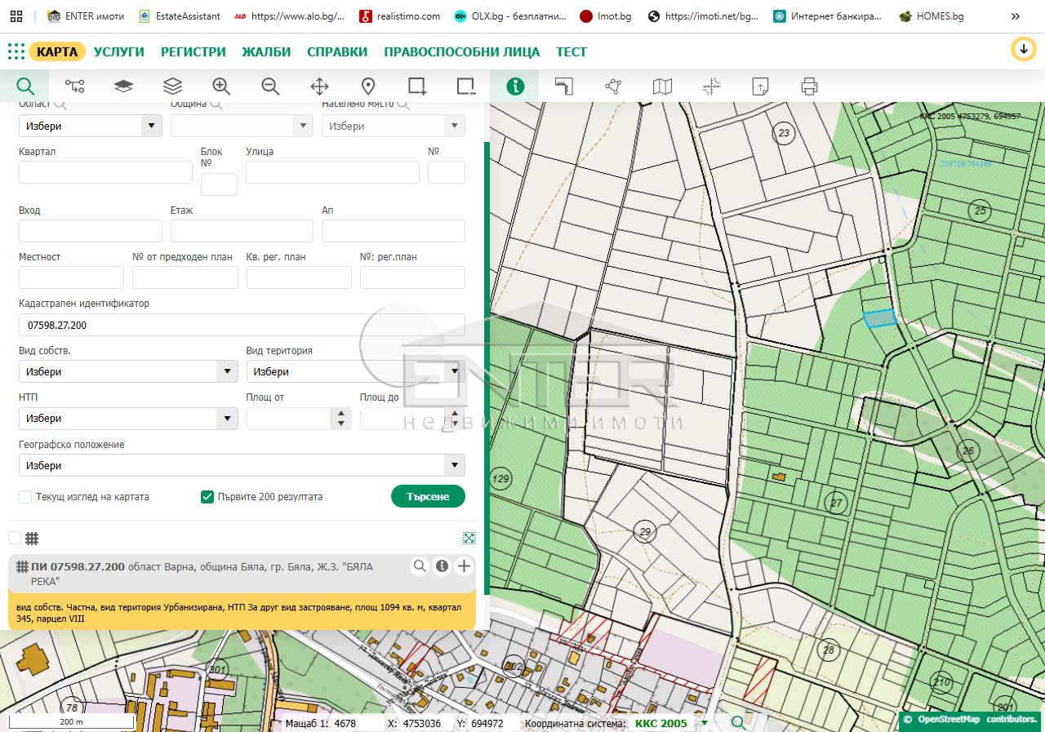Open the HOMES.bg bookmark
This screenshot has height=732, width=1045.
coord(932,16)
